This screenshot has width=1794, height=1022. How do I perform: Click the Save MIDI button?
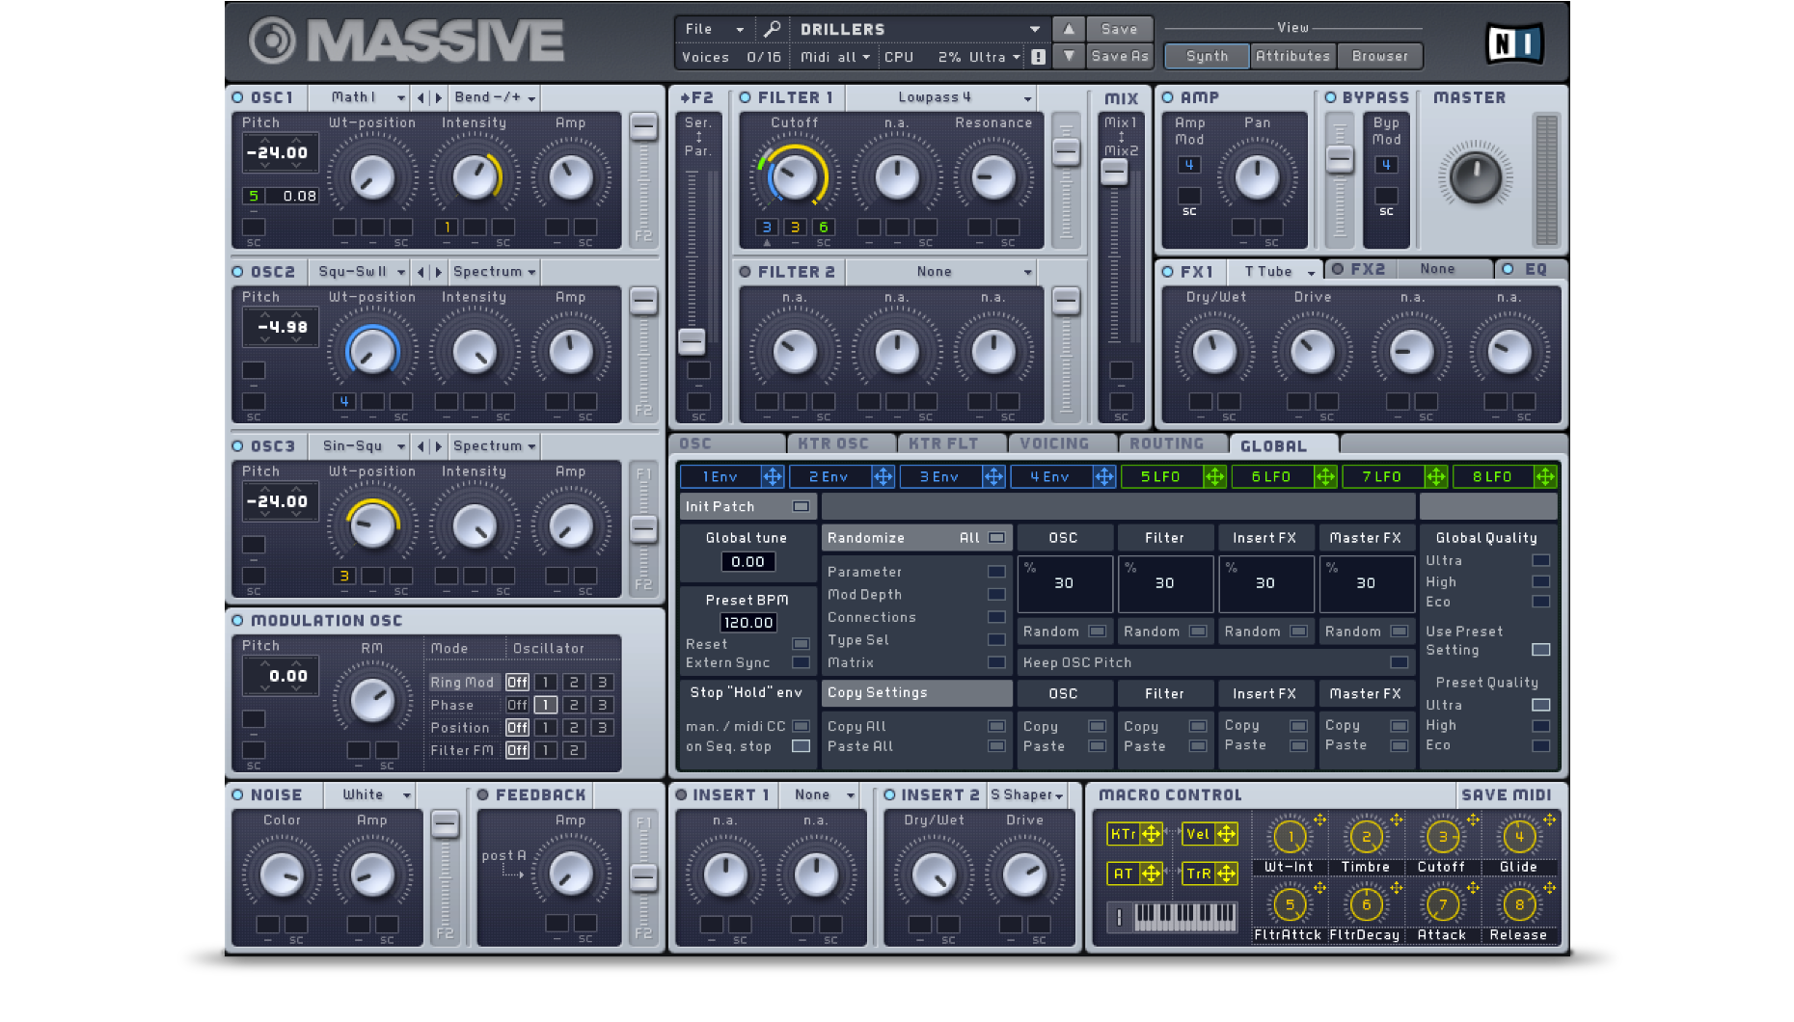pos(1506,794)
